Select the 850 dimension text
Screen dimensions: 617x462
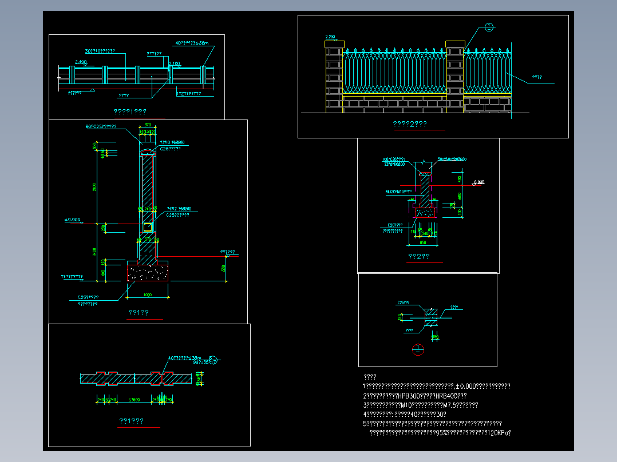click(x=423, y=242)
